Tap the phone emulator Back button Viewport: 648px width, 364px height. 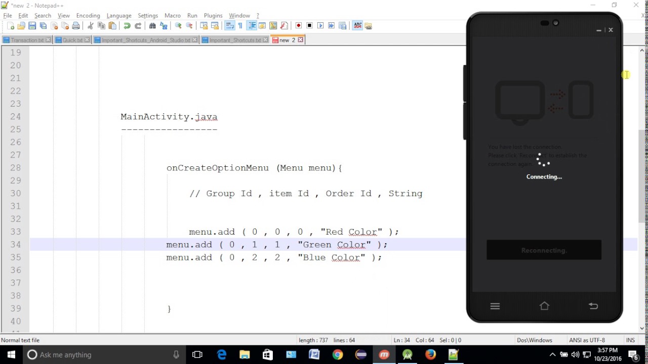tap(593, 306)
